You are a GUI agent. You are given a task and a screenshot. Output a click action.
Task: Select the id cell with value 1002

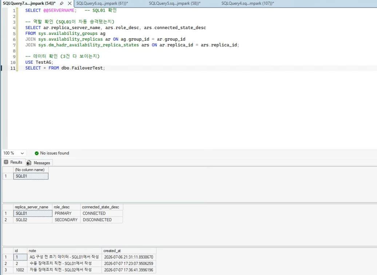(x=20, y=270)
